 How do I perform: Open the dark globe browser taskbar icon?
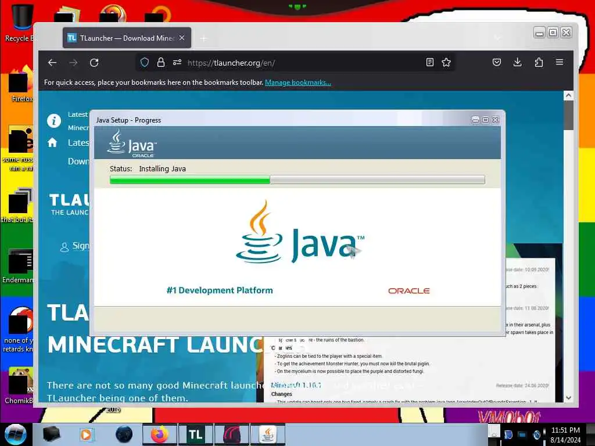(124, 434)
